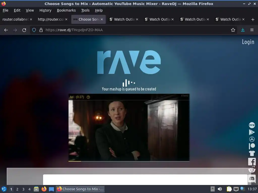
Task: Reload the rave.dj page
Action: click(24, 30)
